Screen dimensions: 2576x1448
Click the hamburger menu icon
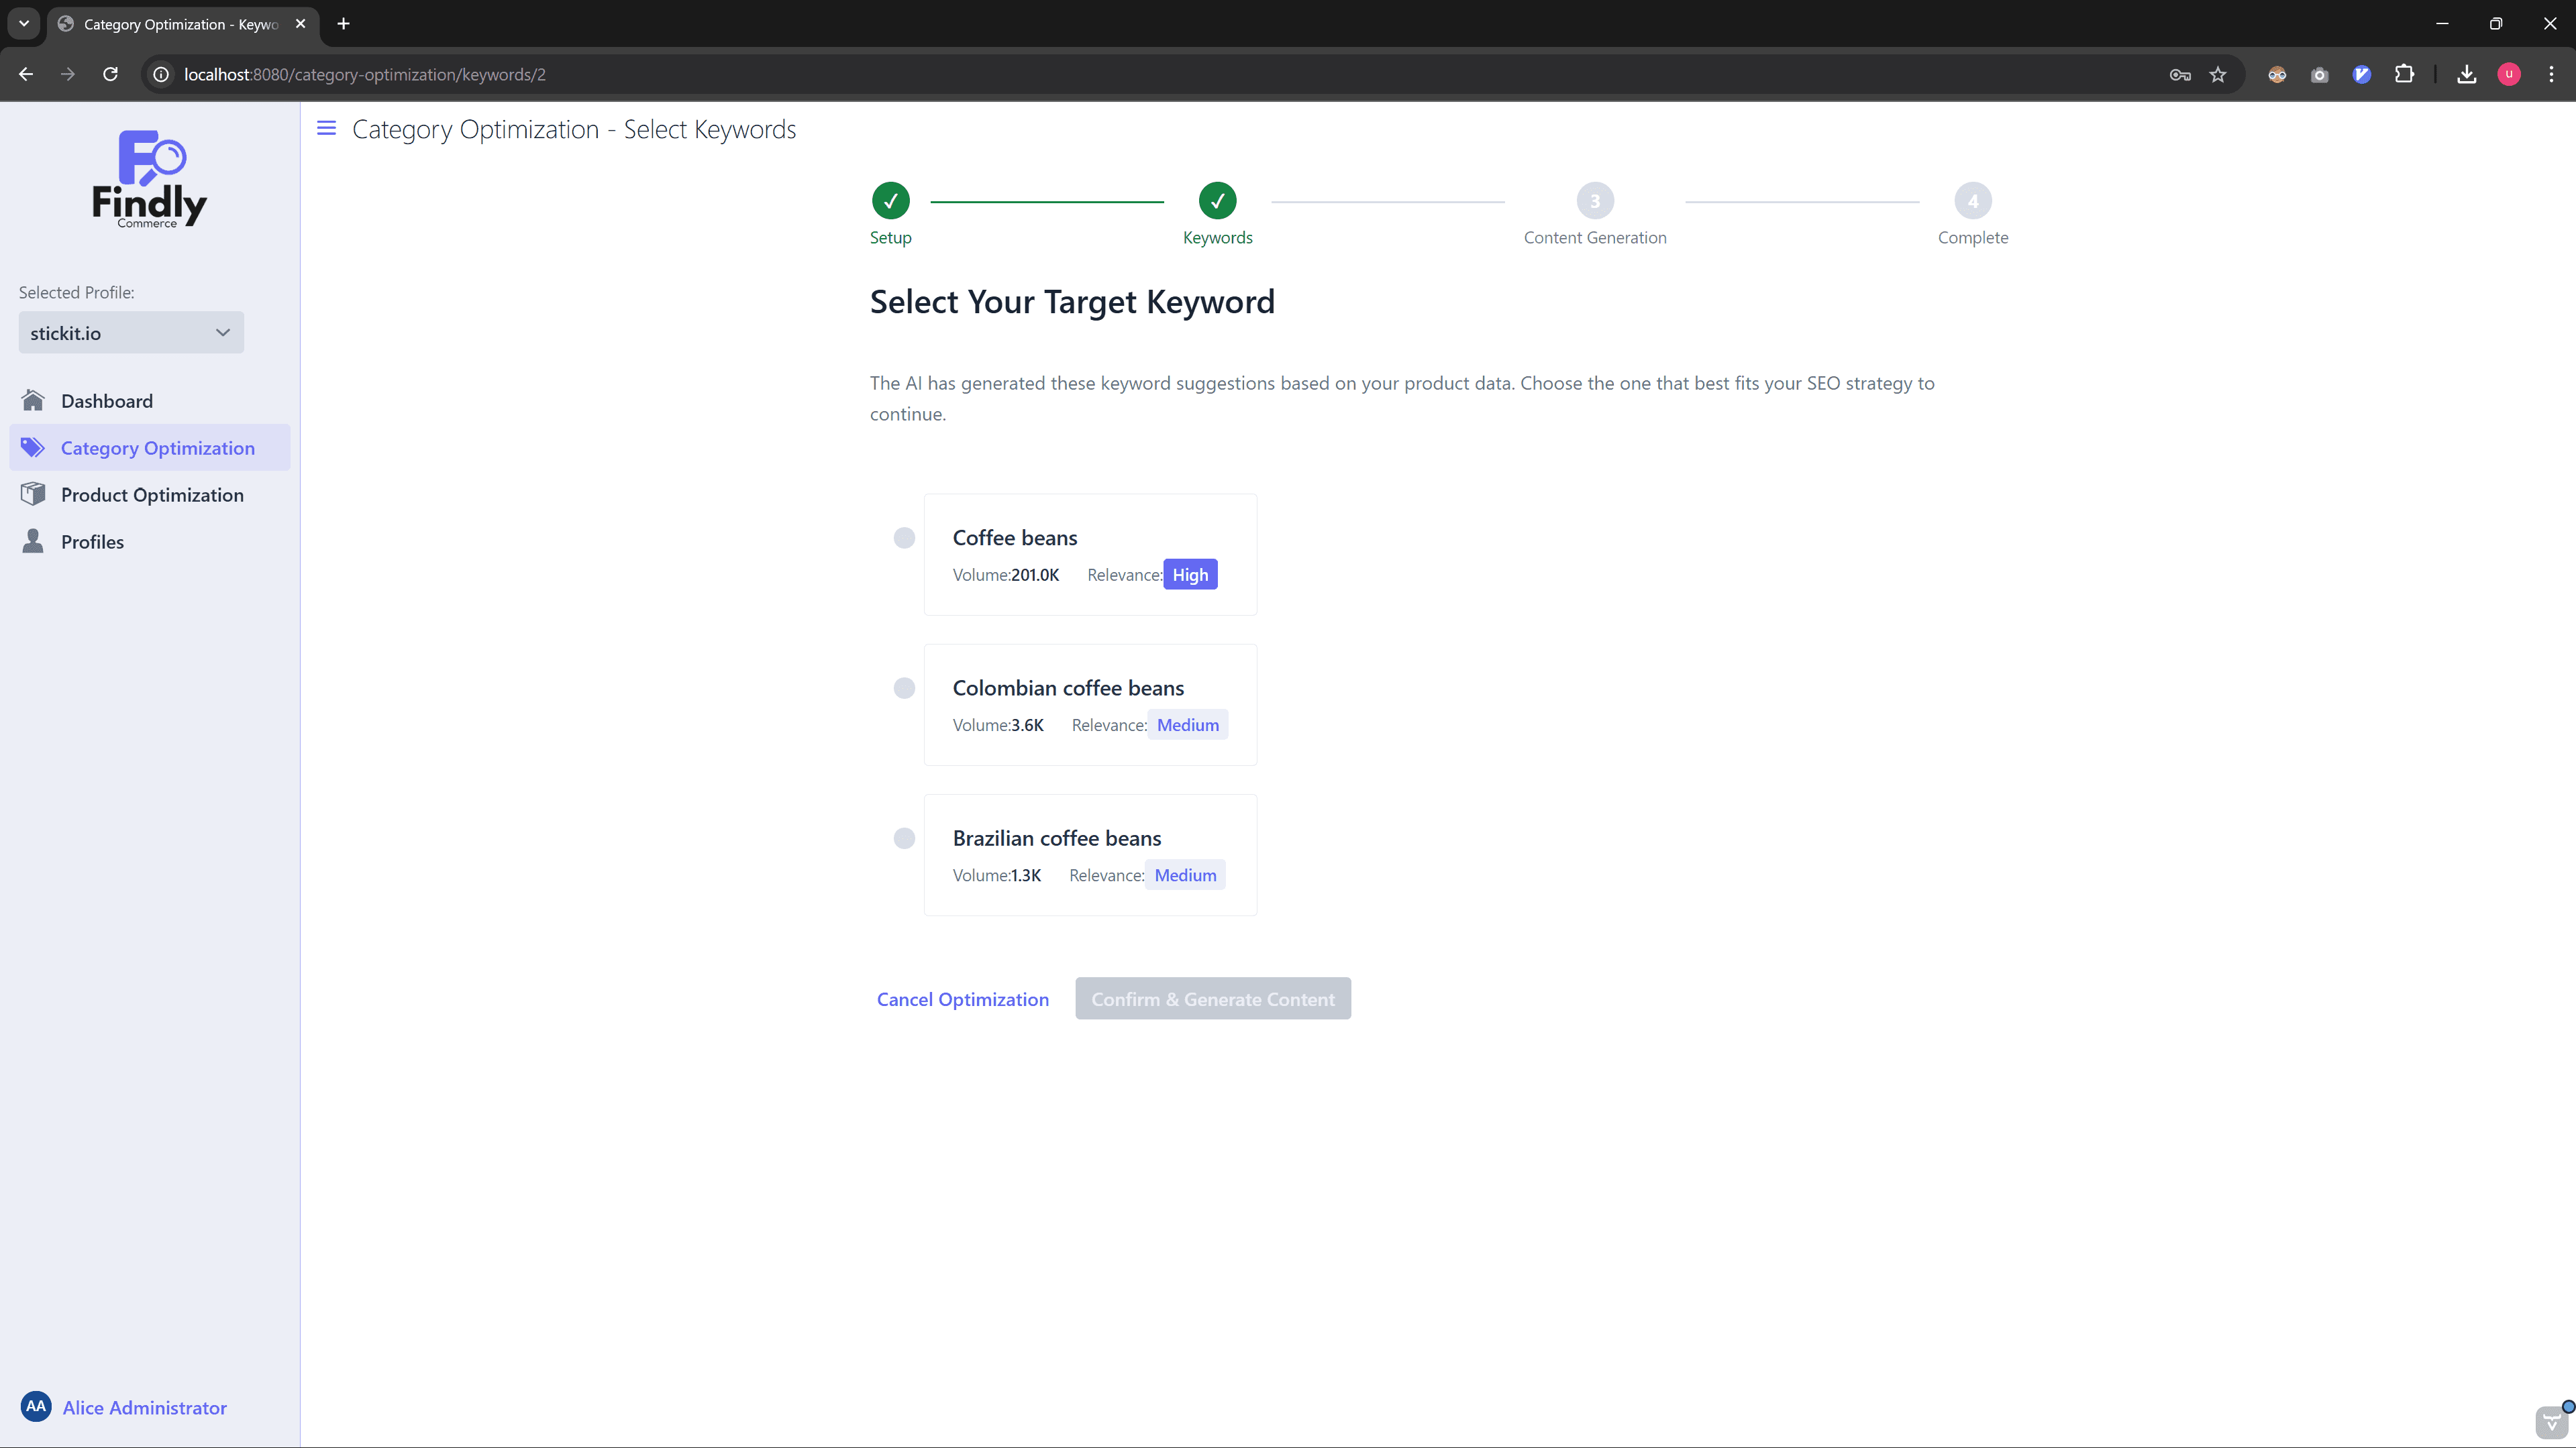click(326, 128)
